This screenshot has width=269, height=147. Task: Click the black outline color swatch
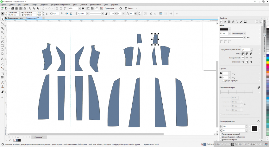click(224, 29)
